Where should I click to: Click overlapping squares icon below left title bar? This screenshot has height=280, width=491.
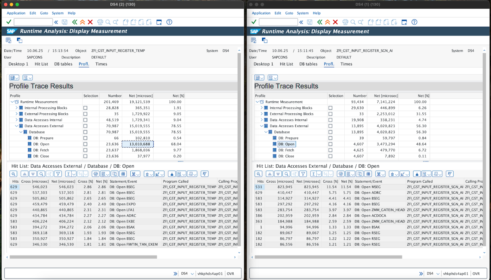(19, 40)
